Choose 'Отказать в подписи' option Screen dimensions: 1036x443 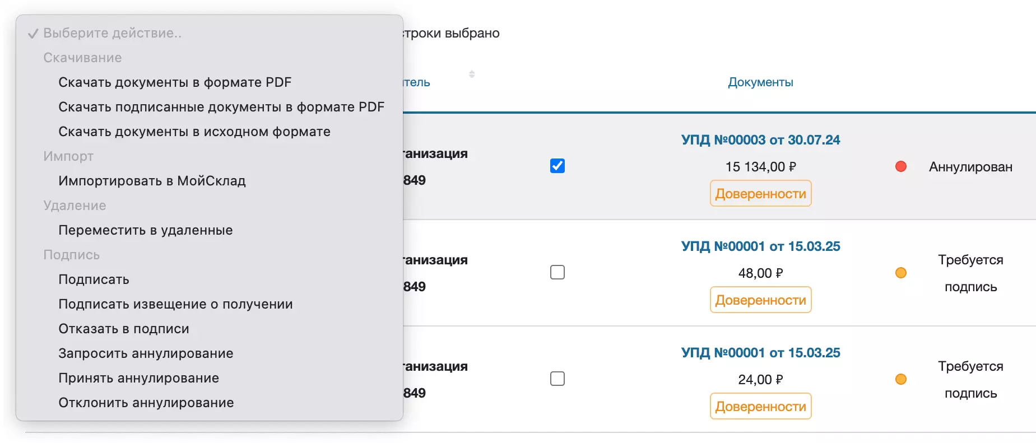click(124, 329)
